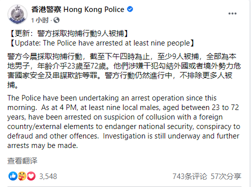
Task: Click the English headline 'Update: The Police have arrested'
Action: (101, 43)
